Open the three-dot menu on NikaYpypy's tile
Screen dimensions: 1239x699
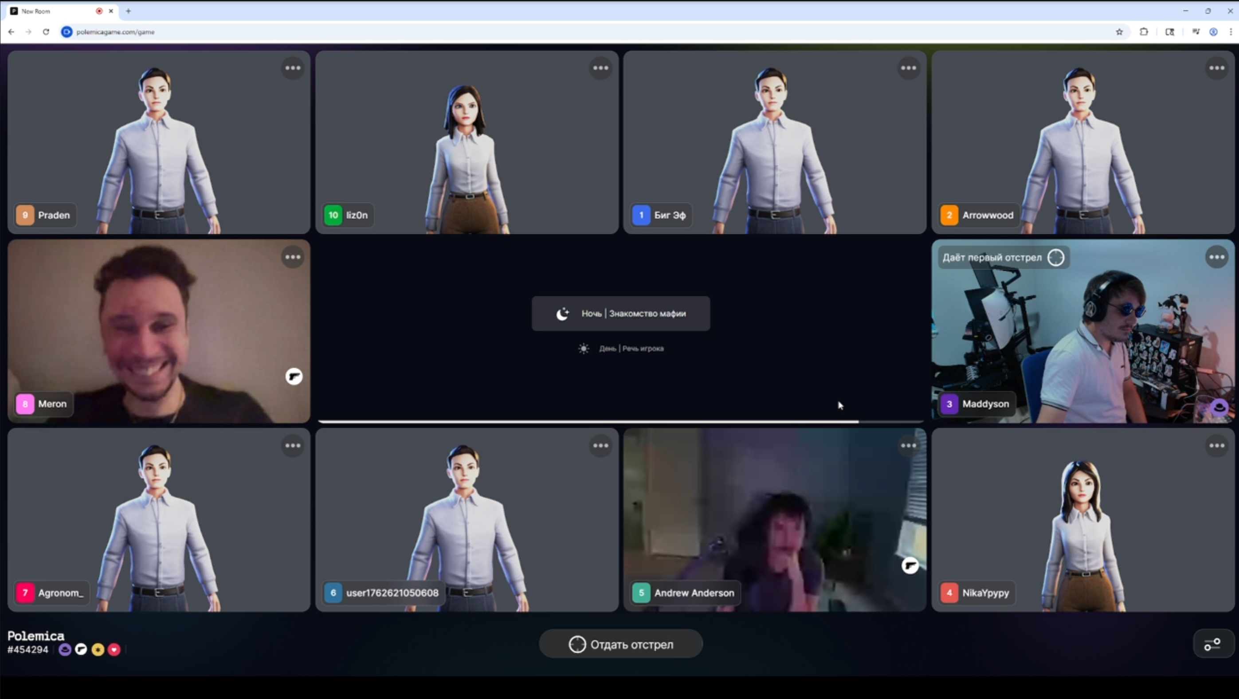1216,445
